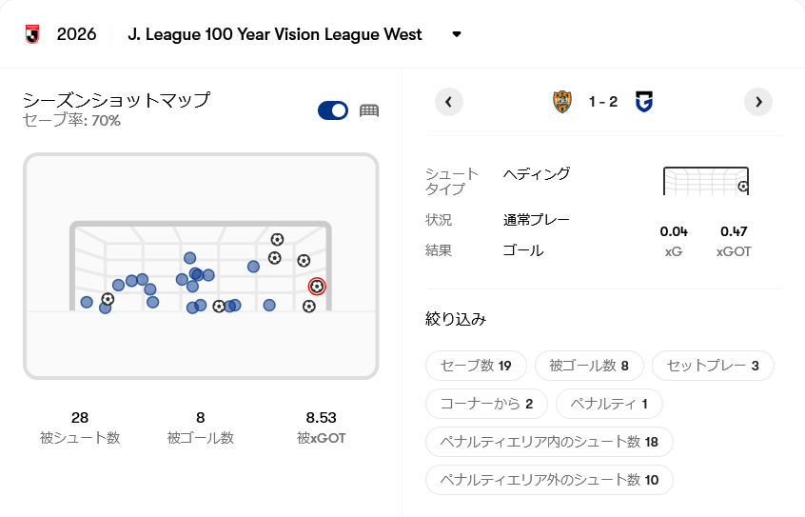Screen dimensions: 805x517
Task: Toggle the 被ゴール数 8 filter chip
Action: coord(589,366)
